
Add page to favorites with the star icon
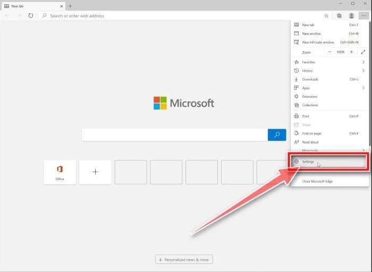pyautogui.click(x=326, y=16)
